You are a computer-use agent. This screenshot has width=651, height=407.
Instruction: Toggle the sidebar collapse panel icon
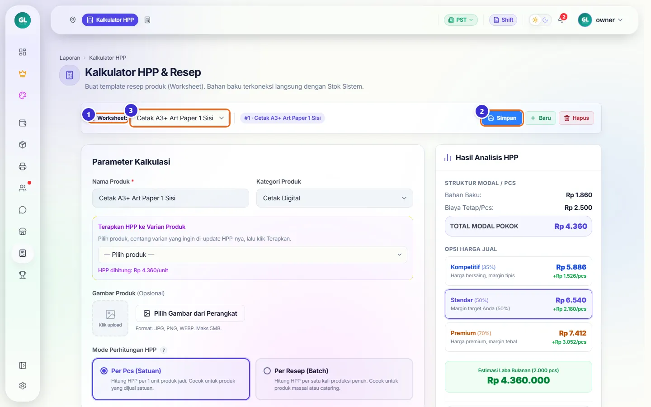[23, 365]
